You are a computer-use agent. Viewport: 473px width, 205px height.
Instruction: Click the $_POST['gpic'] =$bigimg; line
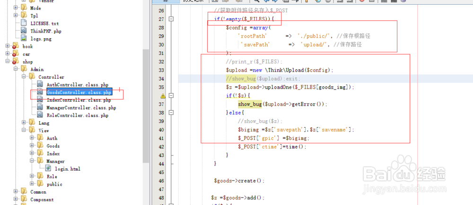(273, 138)
